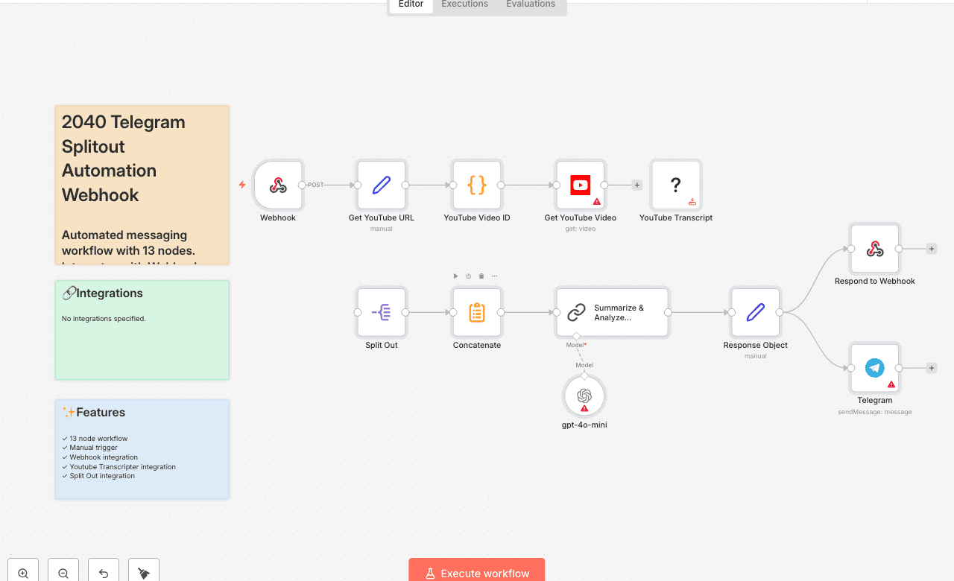Undo the last change
954x581 pixels.
103,571
